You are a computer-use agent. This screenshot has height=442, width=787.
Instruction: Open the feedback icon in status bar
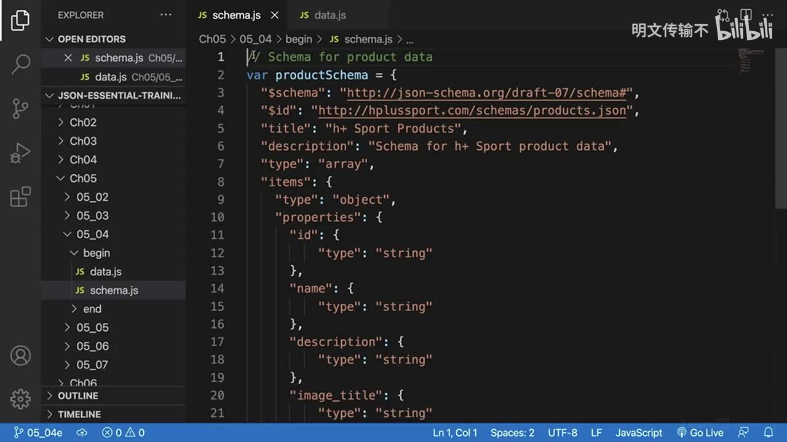coord(744,433)
